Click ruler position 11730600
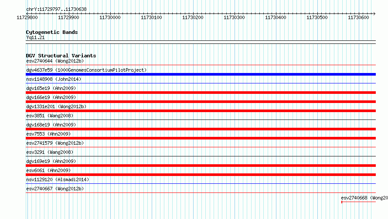This screenshot has height=219, width=388. pyautogui.click(x=358, y=17)
